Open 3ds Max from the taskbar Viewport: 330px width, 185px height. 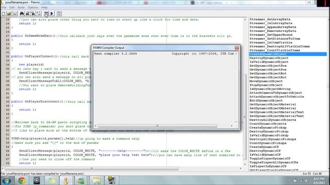click(37, 180)
